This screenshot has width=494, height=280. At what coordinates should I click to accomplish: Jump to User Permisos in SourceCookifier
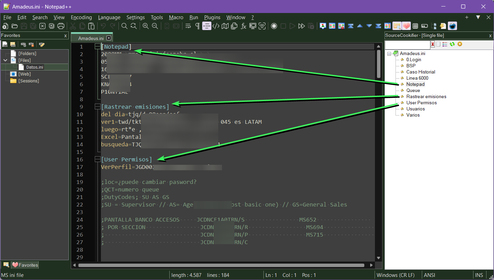pyautogui.click(x=421, y=103)
